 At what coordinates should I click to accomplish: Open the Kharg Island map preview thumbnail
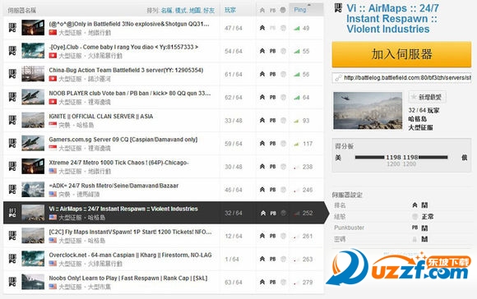368,111
